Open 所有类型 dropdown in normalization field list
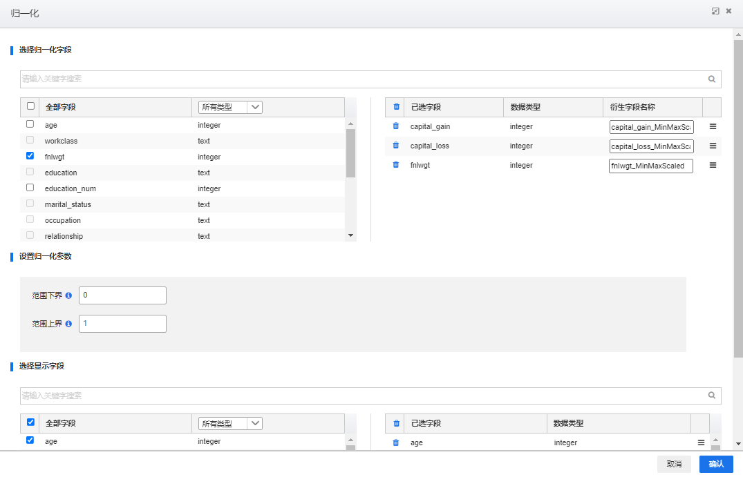743x477 pixels. tap(230, 107)
